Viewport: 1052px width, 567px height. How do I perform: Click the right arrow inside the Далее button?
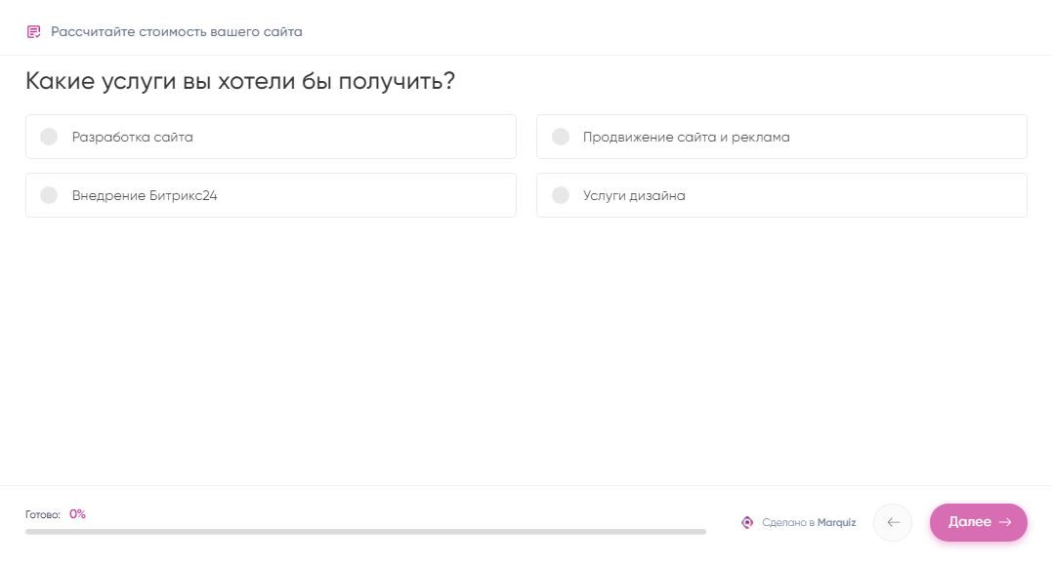(1005, 522)
